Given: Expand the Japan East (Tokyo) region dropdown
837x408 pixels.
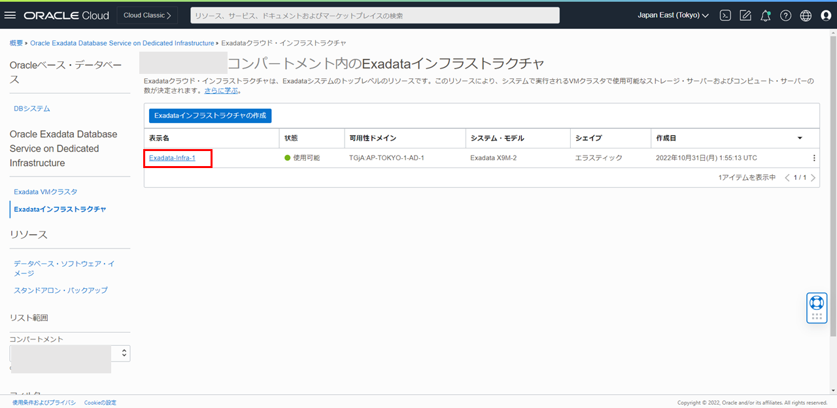Looking at the screenshot, I should coord(673,15).
